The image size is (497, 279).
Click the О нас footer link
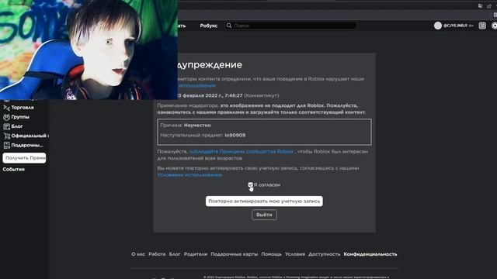click(x=138, y=254)
